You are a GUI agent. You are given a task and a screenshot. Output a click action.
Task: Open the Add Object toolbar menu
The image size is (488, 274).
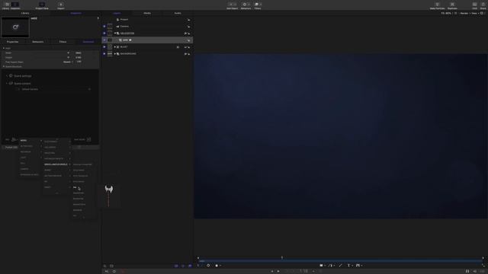[x=232, y=5]
